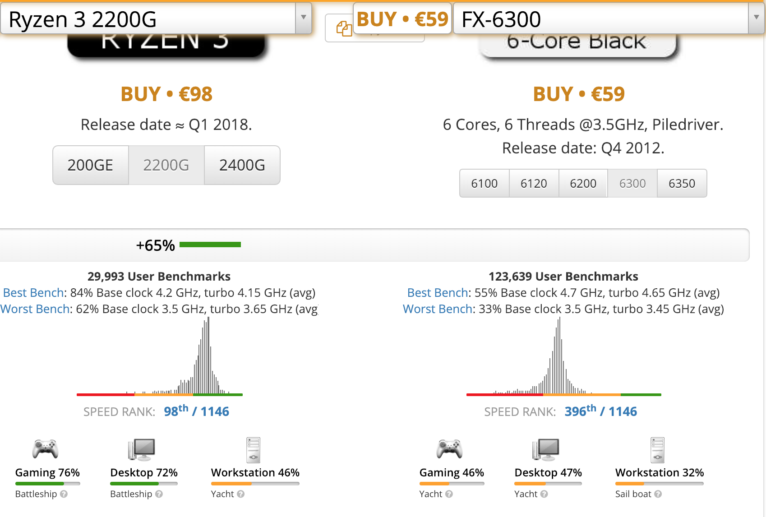Click the BUY €98 link
Screen dimensions: 766x517
[x=166, y=94]
